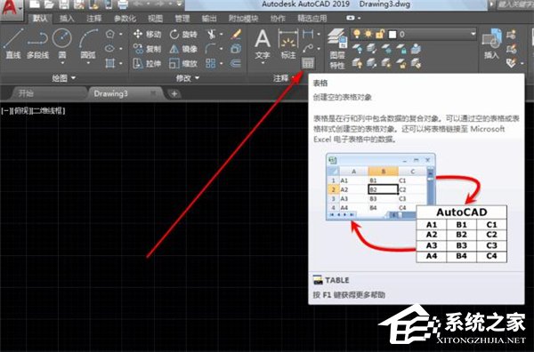The width and height of the screenshot is (534, 352).
Task: Expand the Modify (修改) panel
Action: click(187, 78)
